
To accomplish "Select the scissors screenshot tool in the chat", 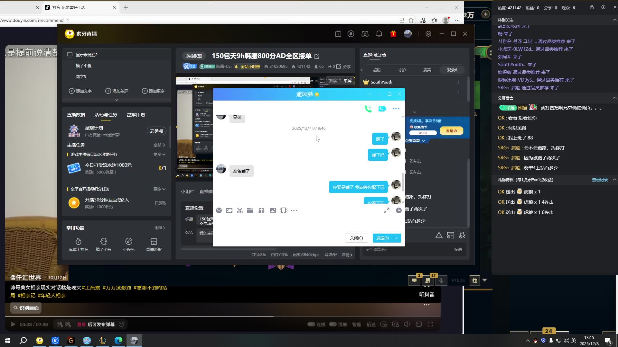I will pyautogui.click(x=240, y=210).
